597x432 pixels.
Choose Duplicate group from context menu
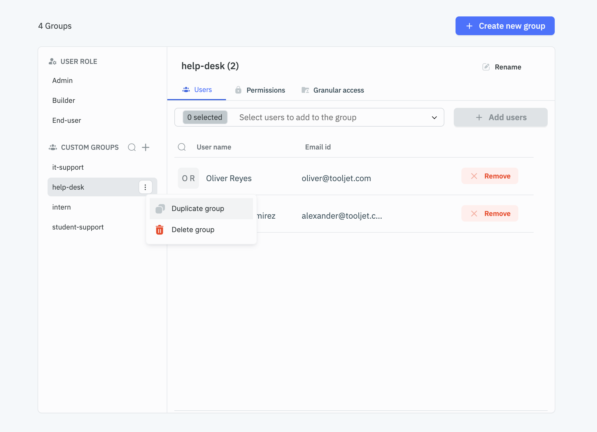point(198,209)
